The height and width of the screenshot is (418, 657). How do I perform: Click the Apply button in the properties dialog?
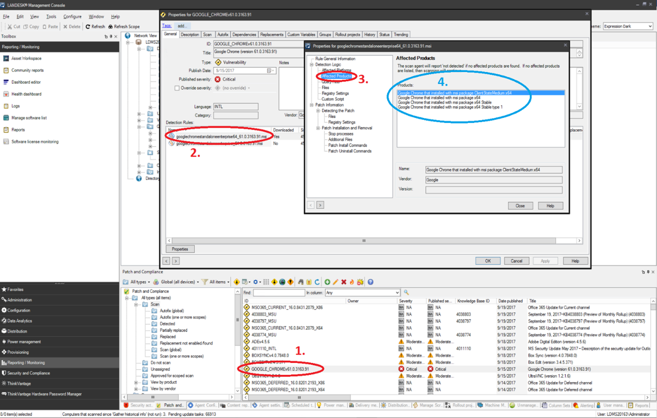click(x=545, y=260)
